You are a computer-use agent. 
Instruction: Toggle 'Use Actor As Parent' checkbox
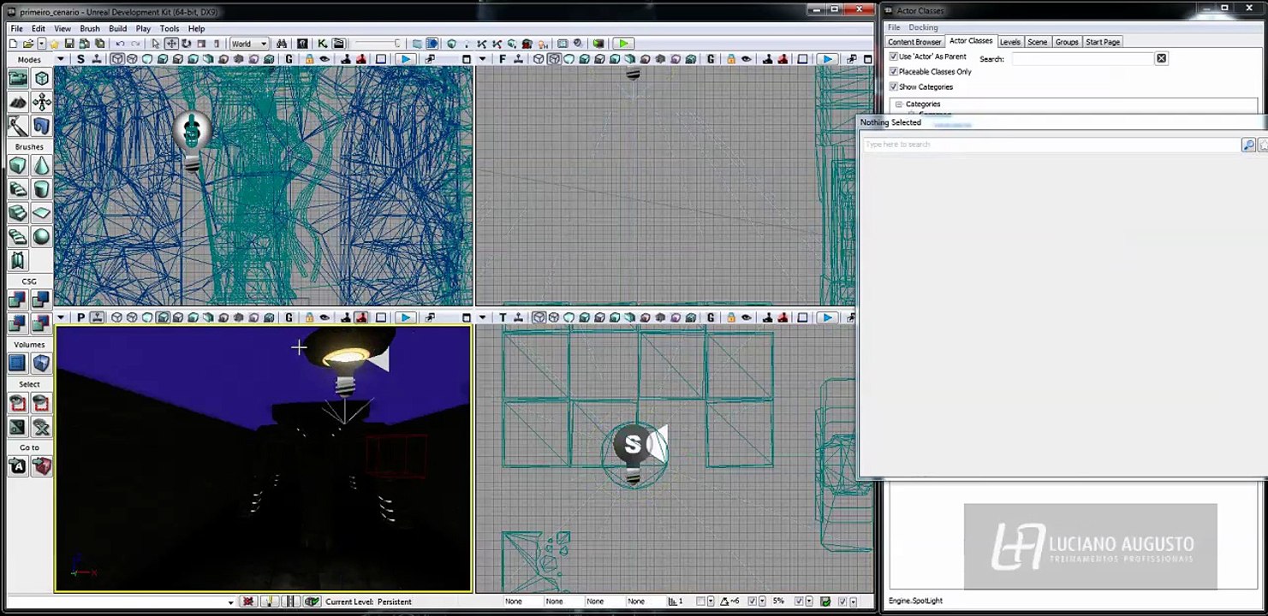[894, 56]
